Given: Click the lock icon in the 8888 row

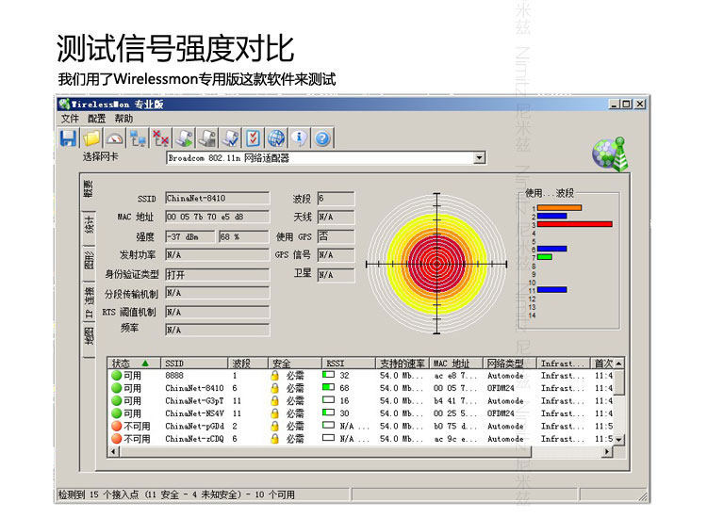Looking at the screenshot, I should pyautogui.click(x=274, y=375).
